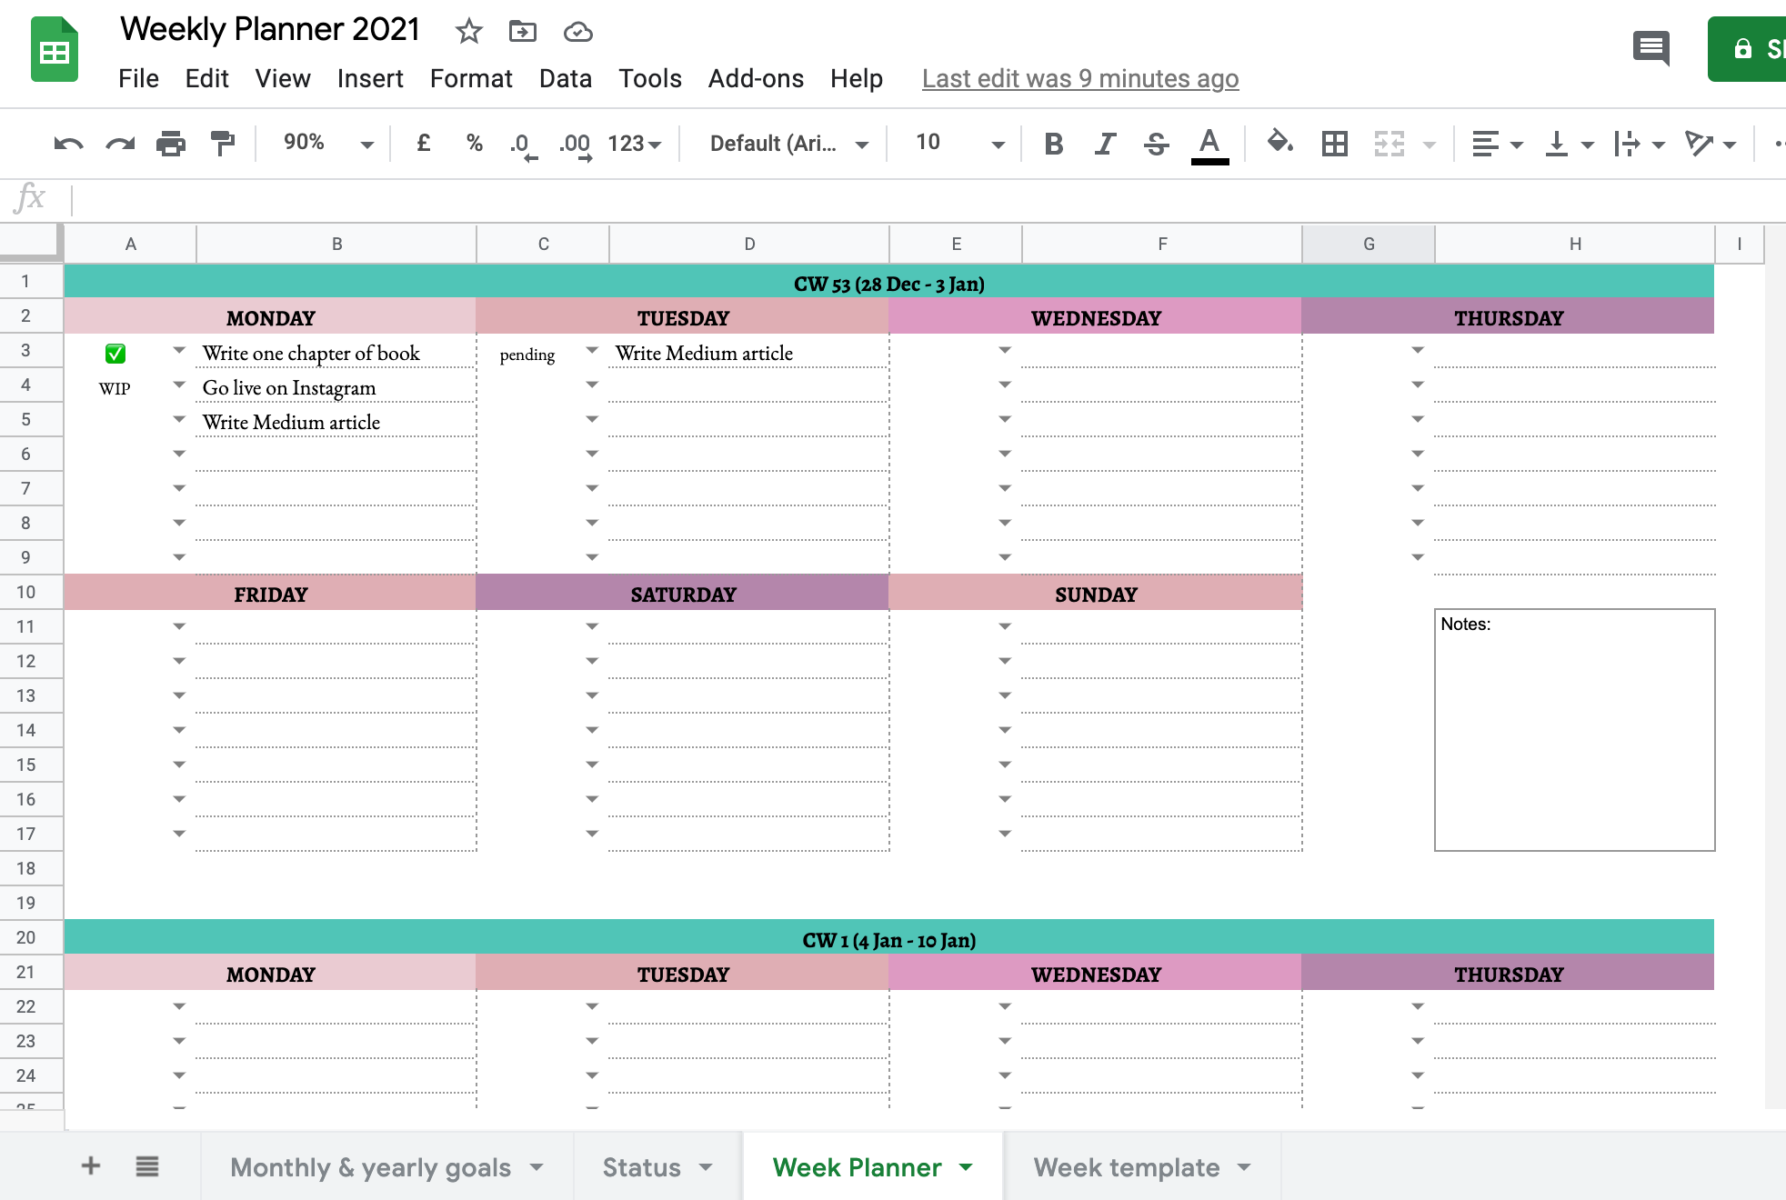Screen dimensions: 1786x1200
Task: Open the zoom level dropdown showing 90%
Action: (323, 143)
